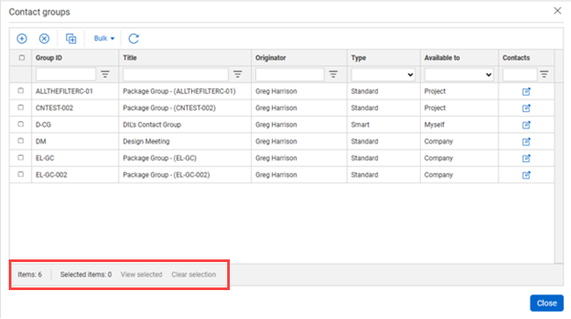Click the Contacts filter text field
Viewport: 571px width, 319px height.
pyautogui.click(x=519, y=74)
